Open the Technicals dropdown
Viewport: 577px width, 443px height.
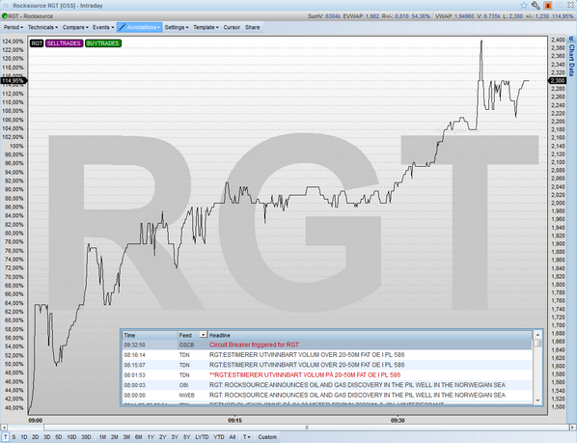(42, 27)
